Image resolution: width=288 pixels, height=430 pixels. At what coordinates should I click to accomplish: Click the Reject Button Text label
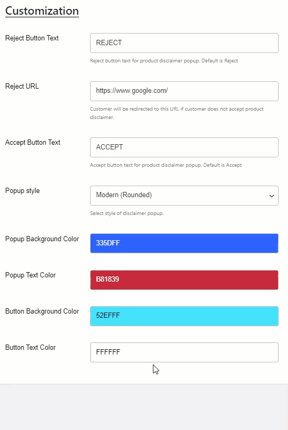click(x=32, y=38)
